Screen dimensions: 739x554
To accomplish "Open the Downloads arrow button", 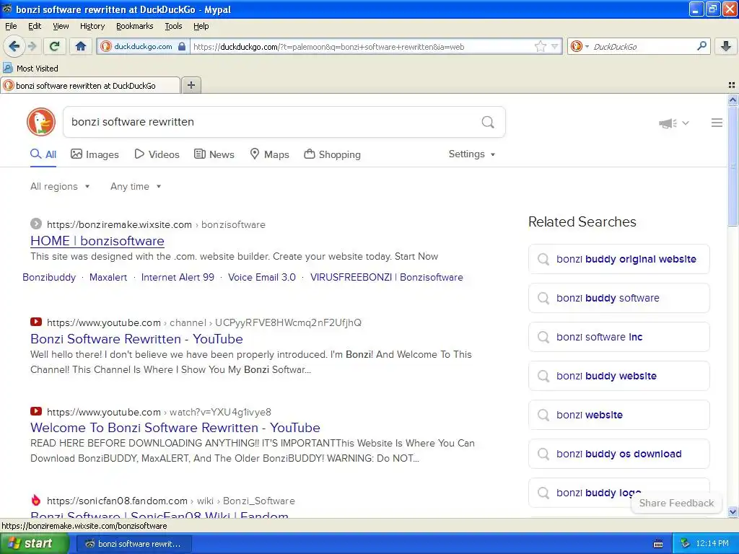I will 726,46.
